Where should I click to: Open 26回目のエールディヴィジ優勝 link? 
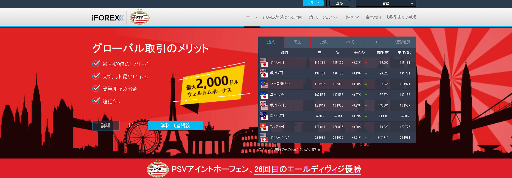pos(307,169)
